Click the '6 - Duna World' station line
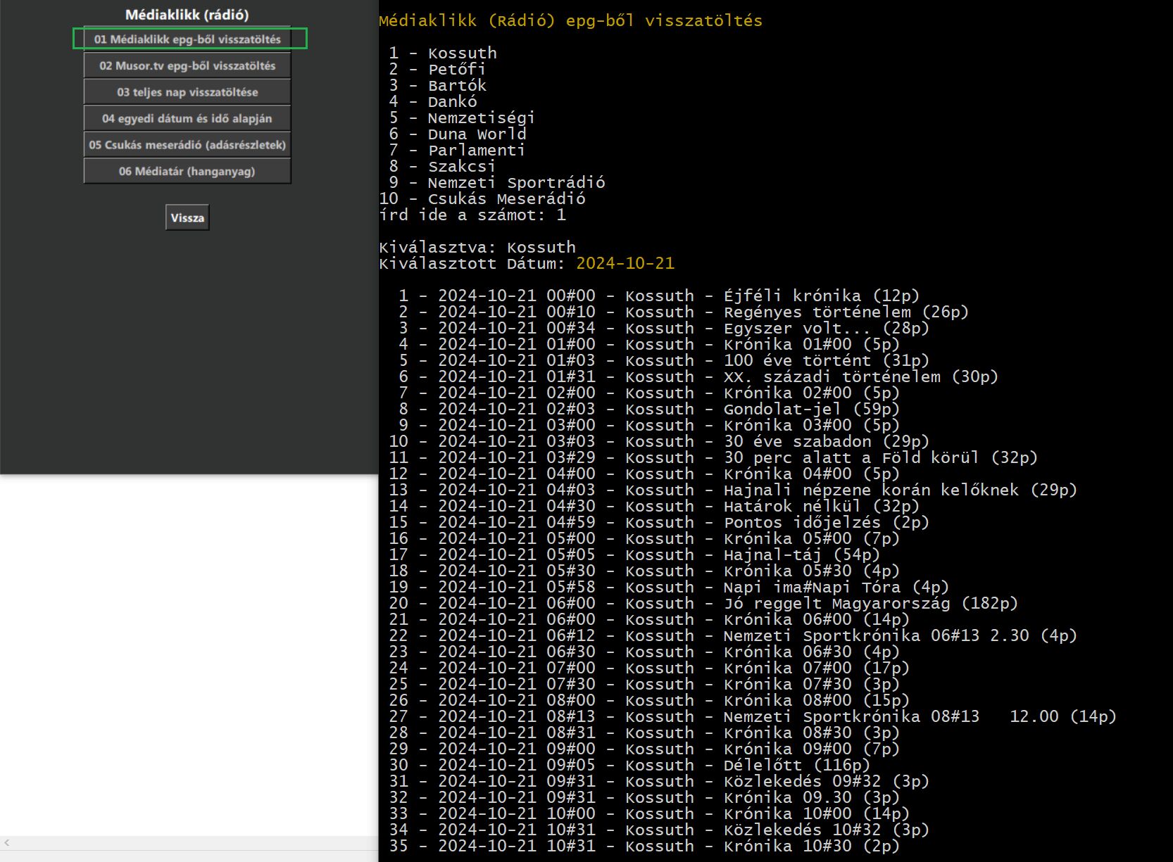This screenshot has height=862, width=1173. coord(457,134)
